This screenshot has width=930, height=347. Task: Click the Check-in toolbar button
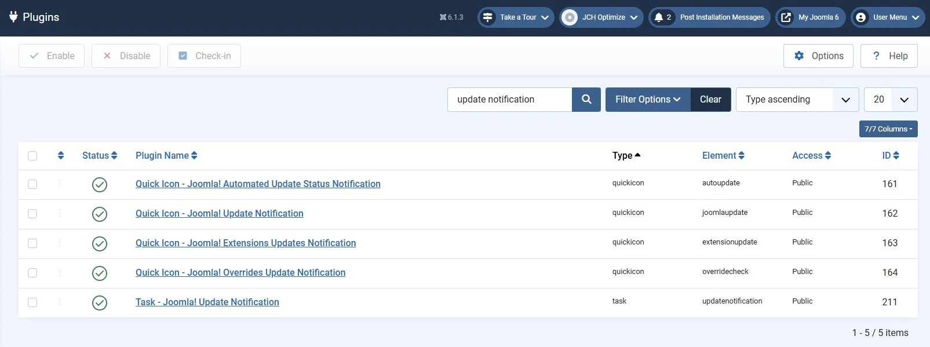tap(204, 56)
